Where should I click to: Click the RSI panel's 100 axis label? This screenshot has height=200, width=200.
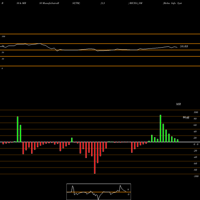tap(3, 36)
